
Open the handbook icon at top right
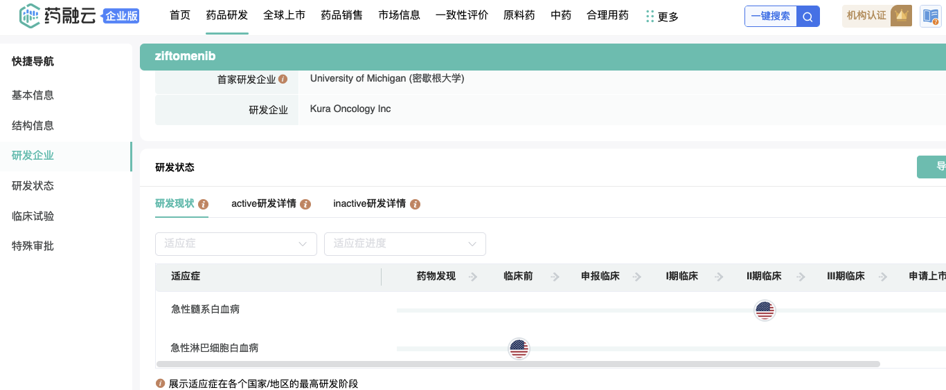[930, 16]
